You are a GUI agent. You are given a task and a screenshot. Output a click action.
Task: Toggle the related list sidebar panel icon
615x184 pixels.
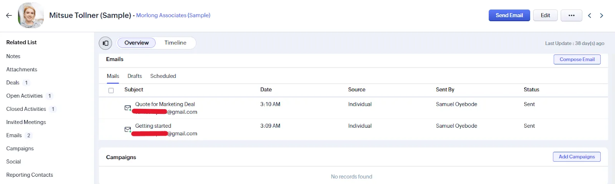105,43
